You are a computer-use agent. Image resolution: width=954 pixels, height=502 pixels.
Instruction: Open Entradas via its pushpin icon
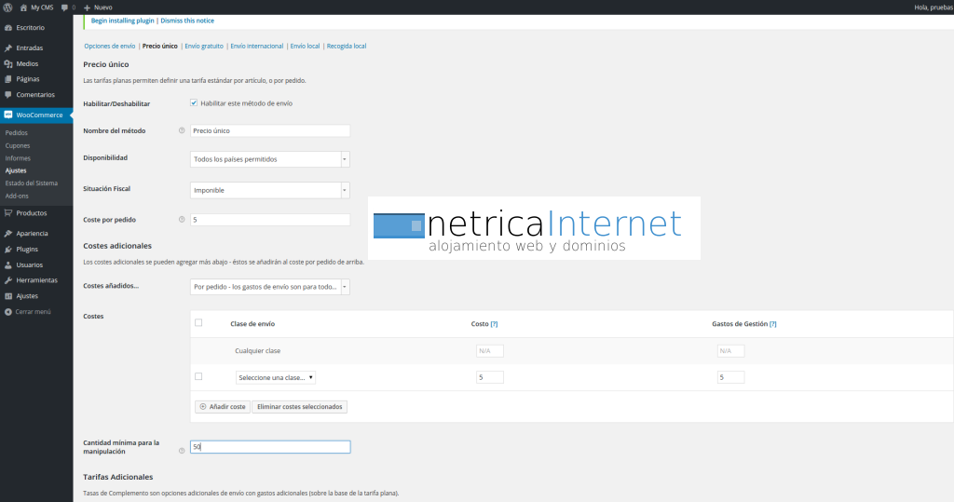[8, 47]
